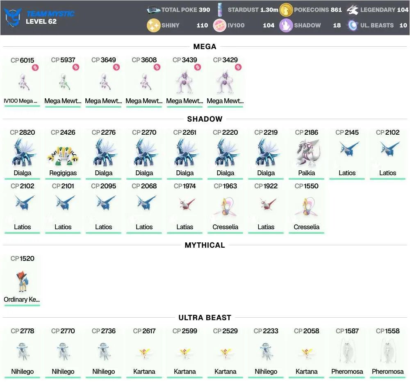Image resolution: width=410 pixels, height=382 pixels.
Task: Click the Pokecoins value 861
Action: tap(336, 10)
